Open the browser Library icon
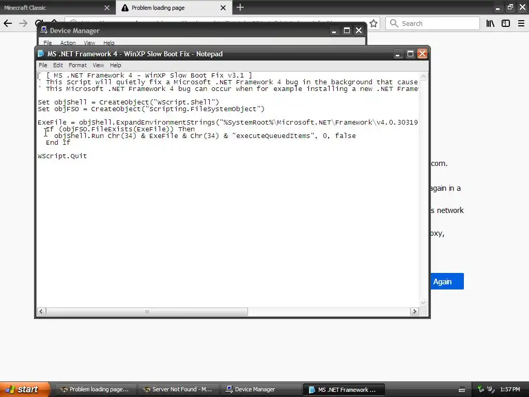The width and height of the screenshot is (529, 397). click(490, 23)
